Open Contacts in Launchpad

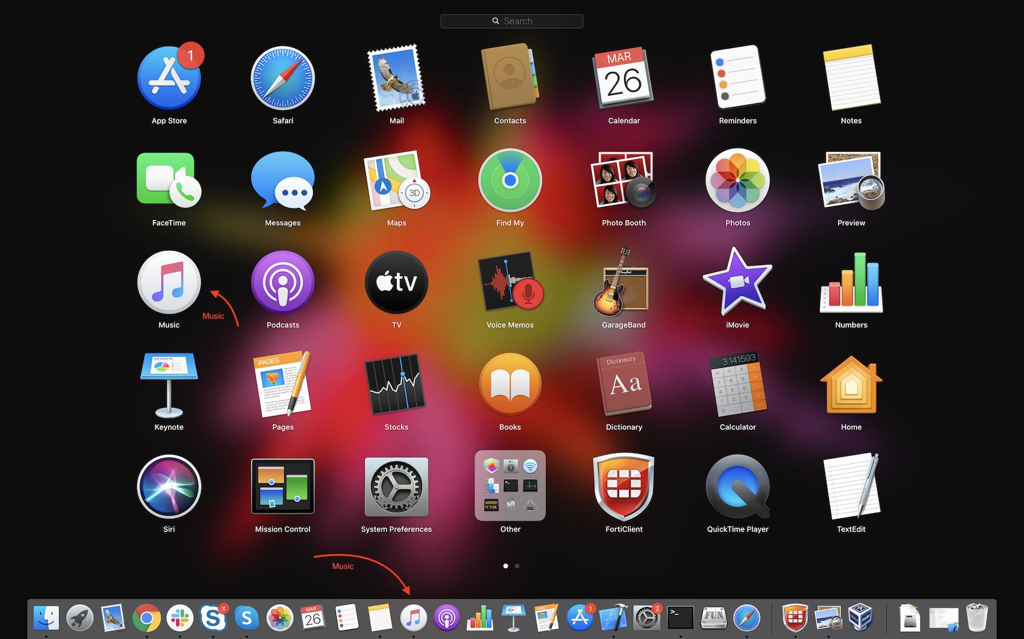point(510,78)
